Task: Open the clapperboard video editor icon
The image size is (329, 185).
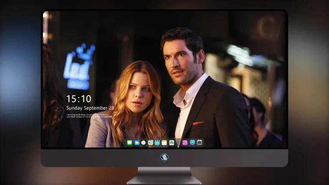Action: click(157, 142)
